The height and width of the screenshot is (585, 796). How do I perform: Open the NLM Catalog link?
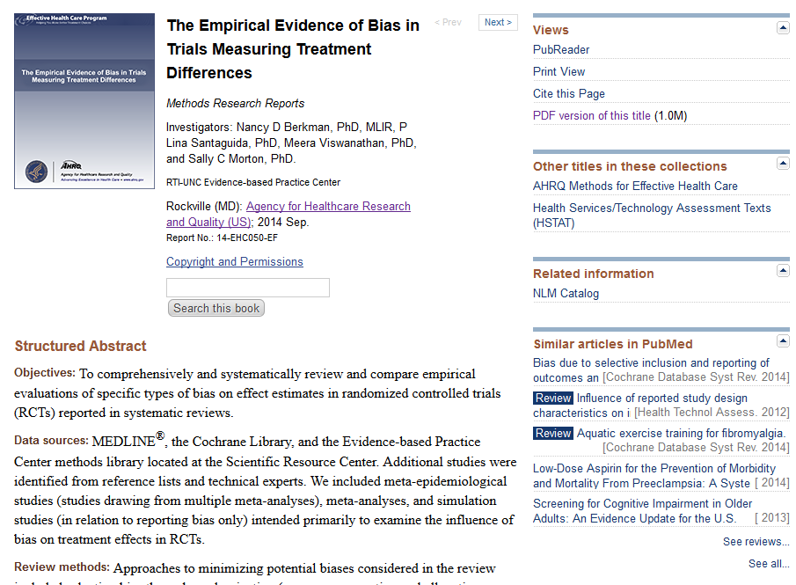(566, 294)
